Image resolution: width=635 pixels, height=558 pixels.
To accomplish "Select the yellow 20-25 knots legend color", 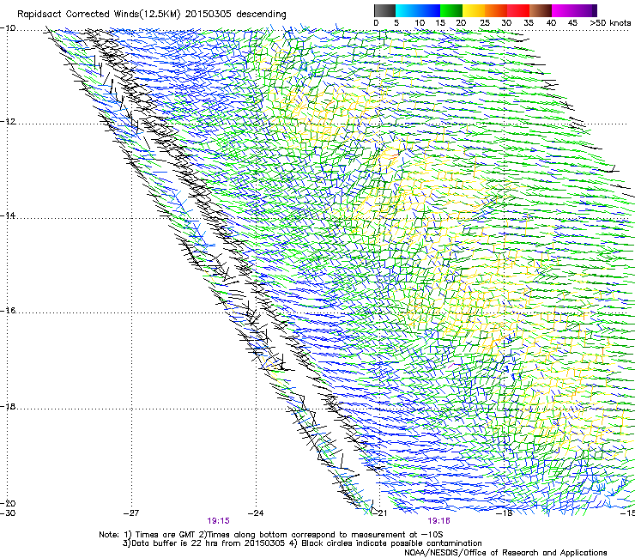I will pos(474,10).
